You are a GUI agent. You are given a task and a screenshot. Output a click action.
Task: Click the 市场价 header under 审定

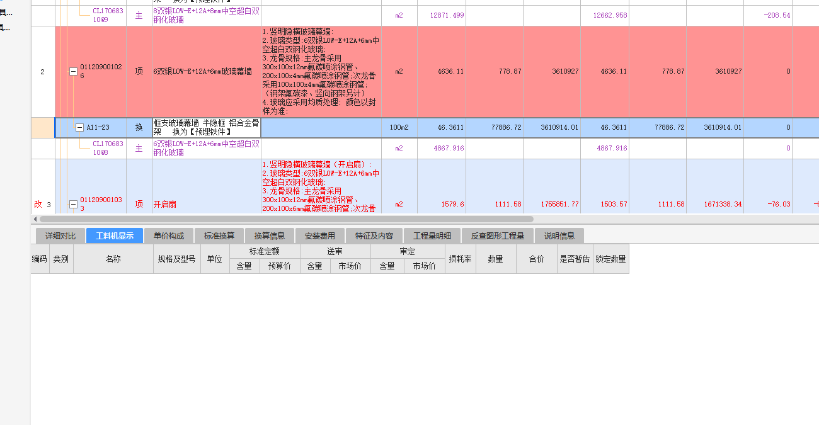[x=425, y=265]
